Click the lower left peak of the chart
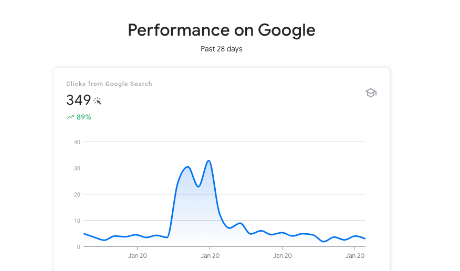 click(x=187, y=167)
